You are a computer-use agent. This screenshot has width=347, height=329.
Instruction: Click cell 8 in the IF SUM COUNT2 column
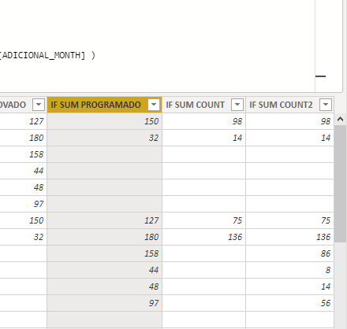tap(289, 270)
